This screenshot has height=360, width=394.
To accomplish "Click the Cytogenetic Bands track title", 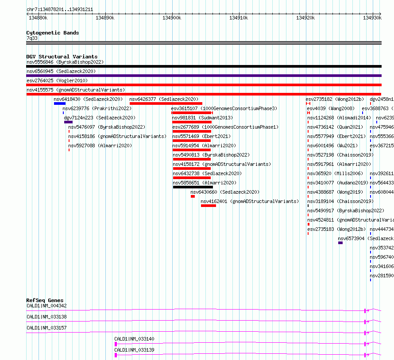I will pyautogui.click(x=53, y=33).
